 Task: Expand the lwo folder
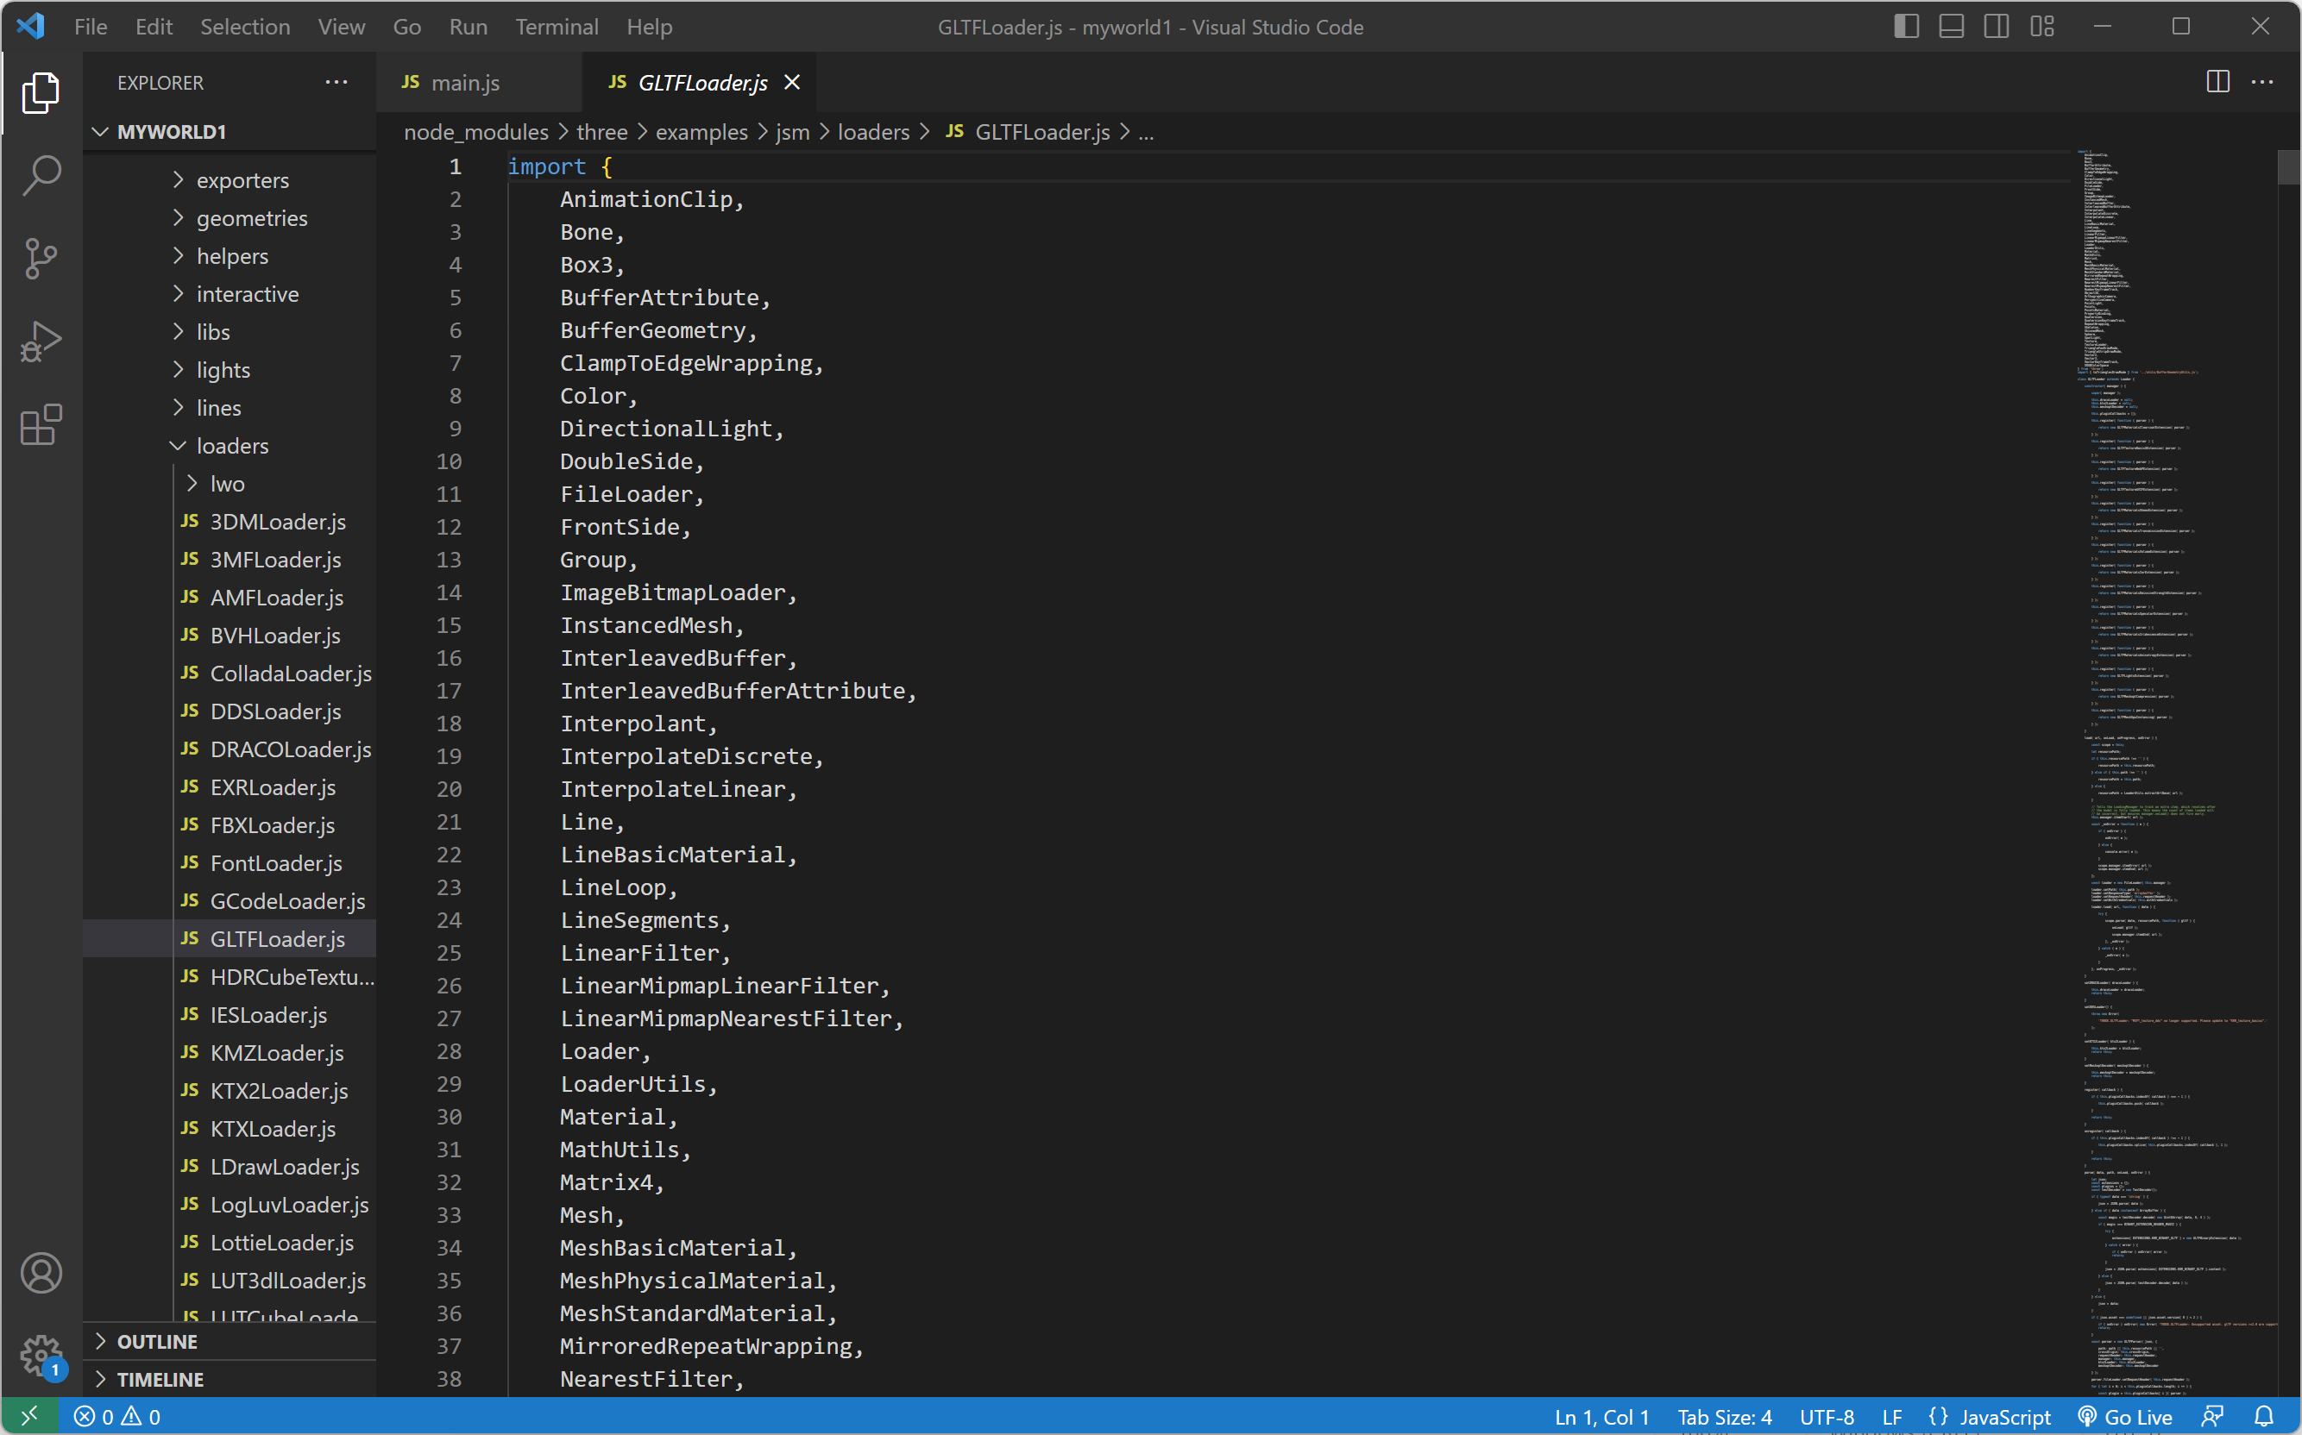pyautogui.click(x=227, y=483)
